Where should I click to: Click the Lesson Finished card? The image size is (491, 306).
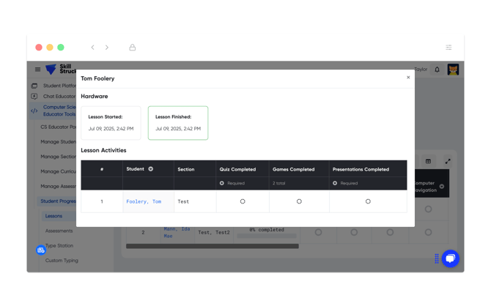(178, 123)
